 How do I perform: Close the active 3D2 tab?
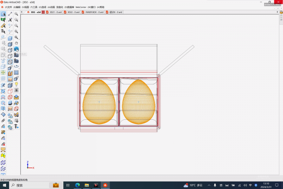point(43,12)
